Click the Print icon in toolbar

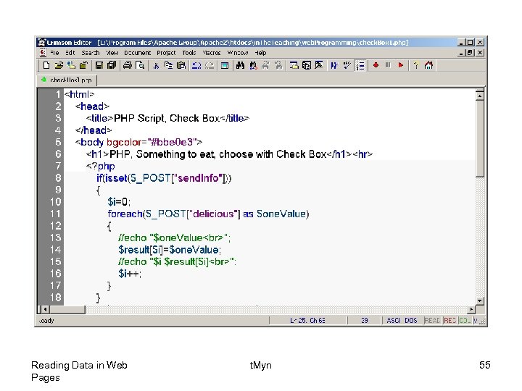(127, 65)
